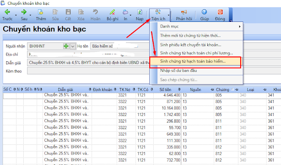Sort by Số tiền column header
Viewport: 281px width, 165px height.
tap(165, 89)
